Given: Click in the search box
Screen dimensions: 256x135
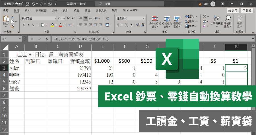Looking at the screenshot, I should 129,4.
